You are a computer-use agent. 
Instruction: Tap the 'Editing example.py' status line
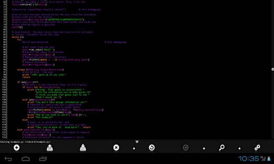point(25,142)
